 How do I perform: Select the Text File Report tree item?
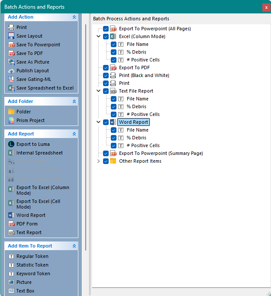click(x=136, y=91)
